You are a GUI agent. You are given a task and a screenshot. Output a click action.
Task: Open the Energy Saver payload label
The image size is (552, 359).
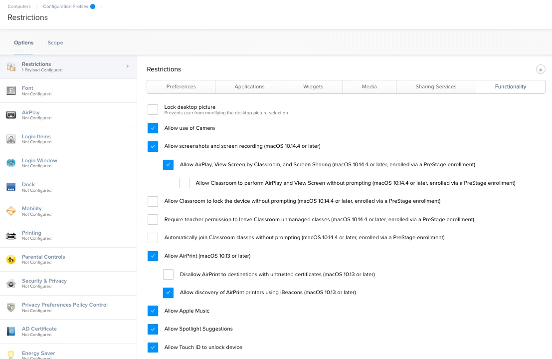click(38, 353)
